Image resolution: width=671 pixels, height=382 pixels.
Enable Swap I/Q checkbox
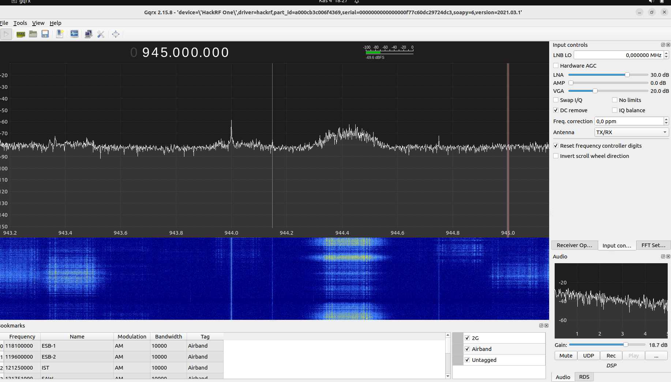(x=556, y=100)
